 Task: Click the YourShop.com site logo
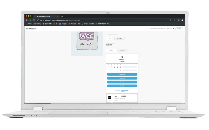[x=31, y=29]
